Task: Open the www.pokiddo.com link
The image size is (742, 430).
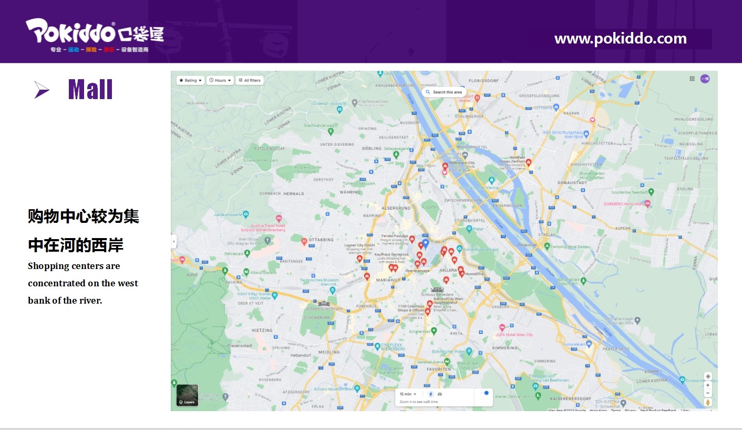Action: 620,39
